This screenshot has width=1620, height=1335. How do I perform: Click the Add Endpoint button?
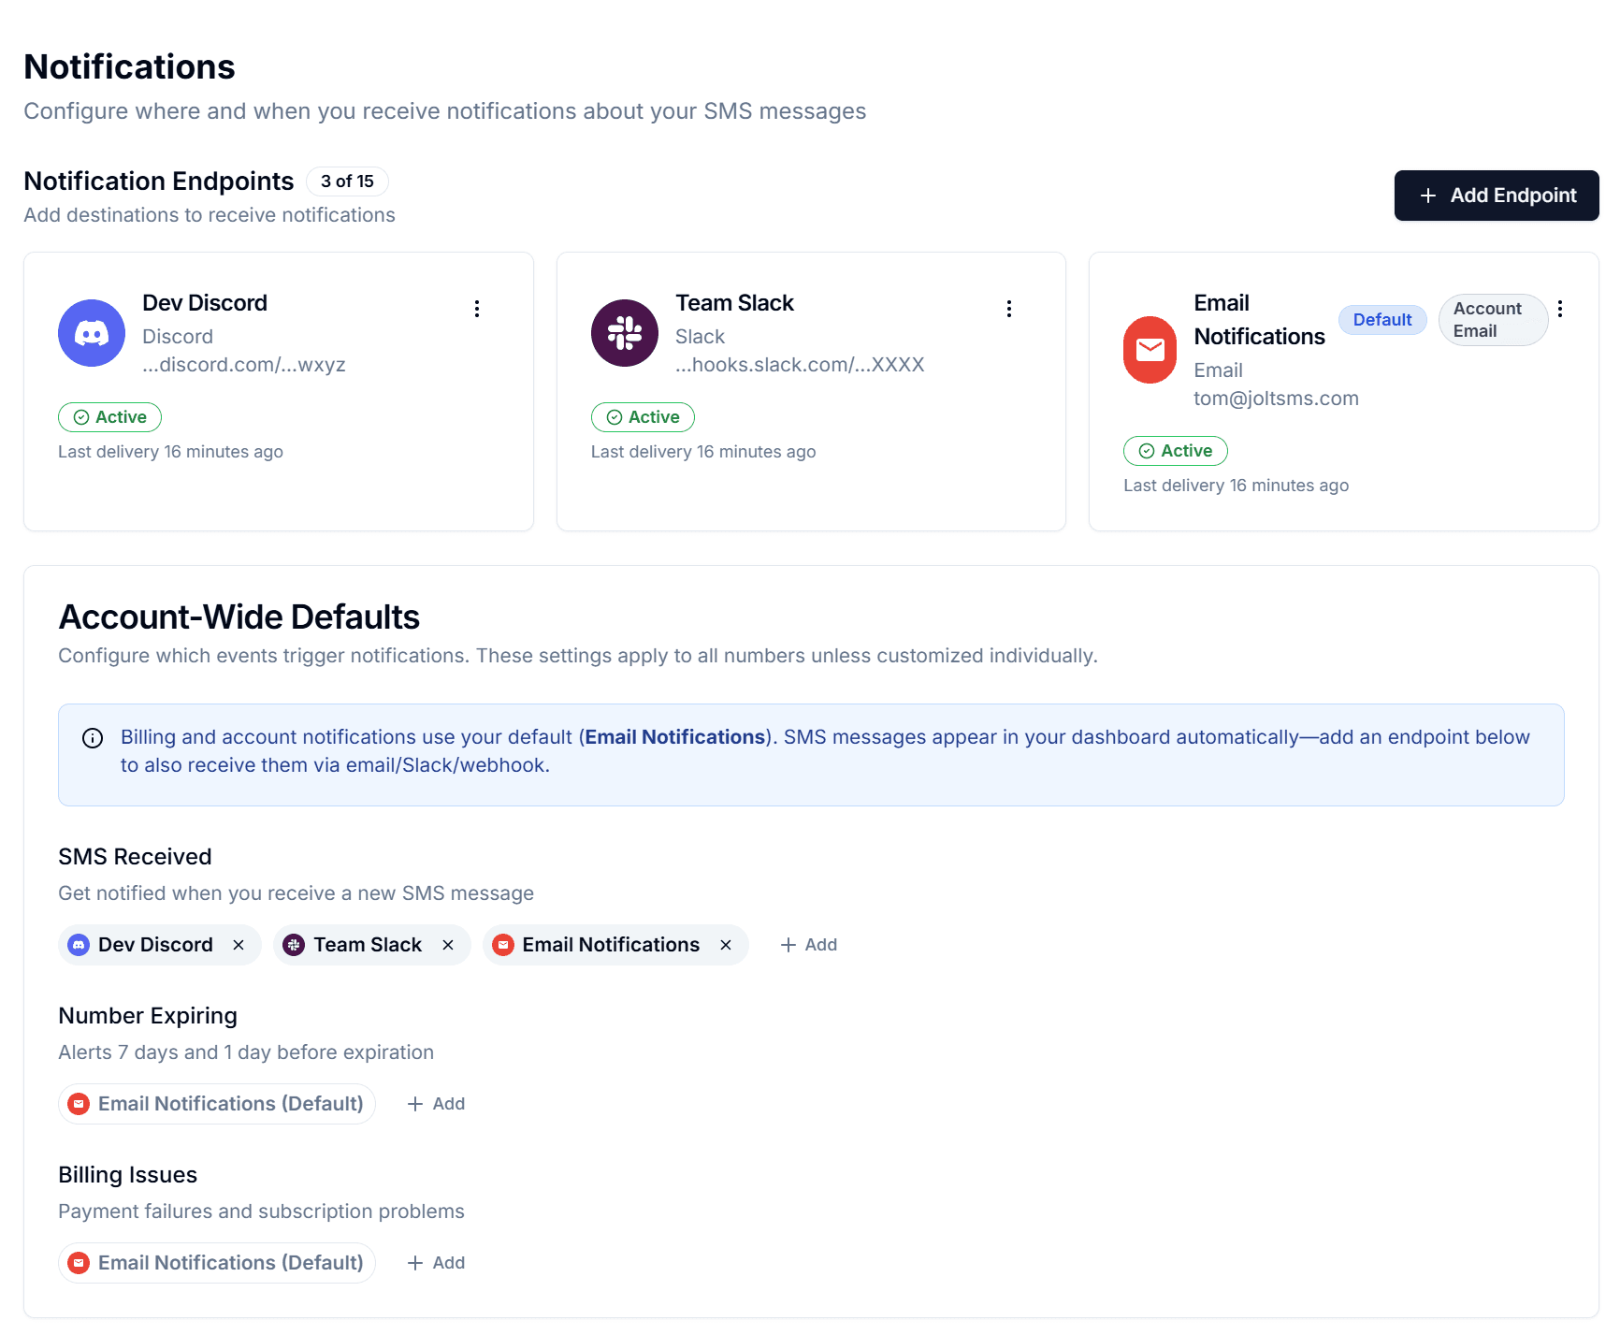click(1495, 196)
